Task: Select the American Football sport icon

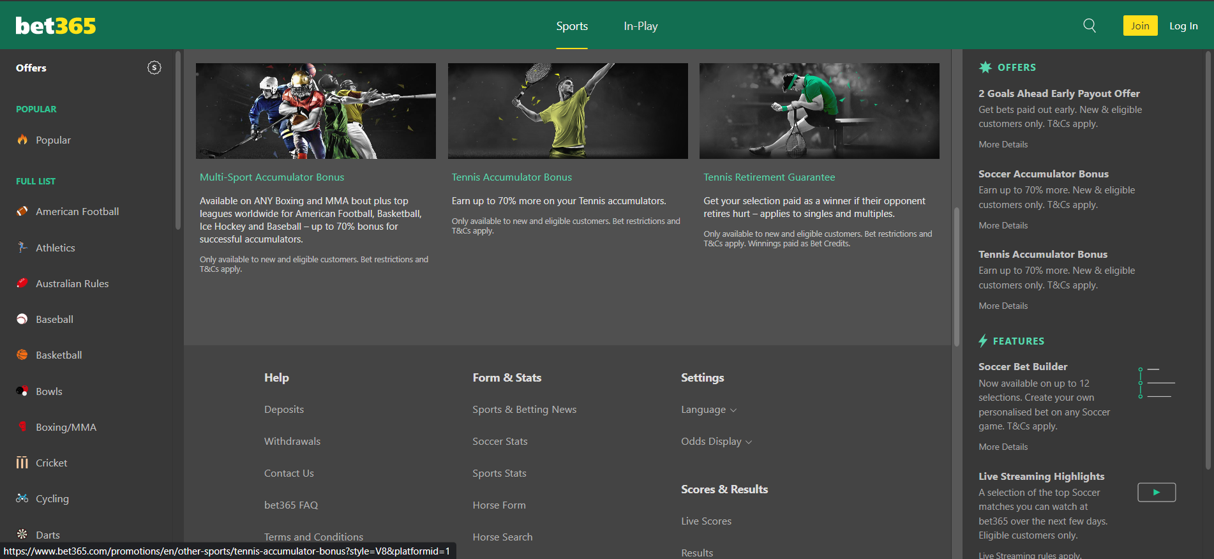Action: click(22, 211)
